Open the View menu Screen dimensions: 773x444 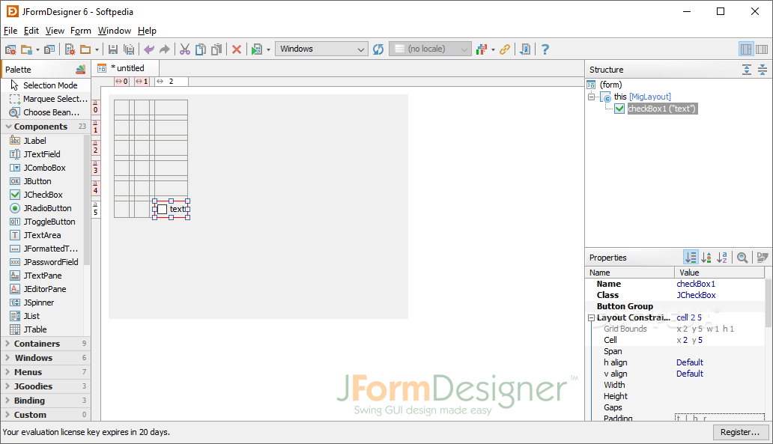pos(55,31)
